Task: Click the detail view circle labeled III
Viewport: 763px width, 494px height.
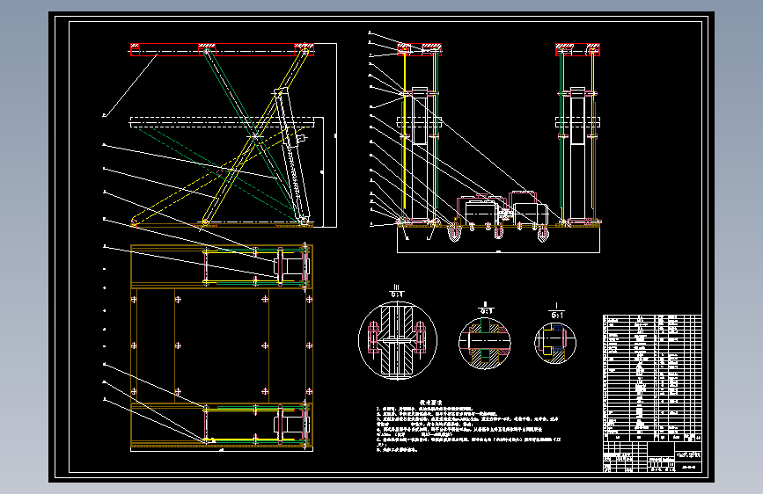Action: [398, 340]
